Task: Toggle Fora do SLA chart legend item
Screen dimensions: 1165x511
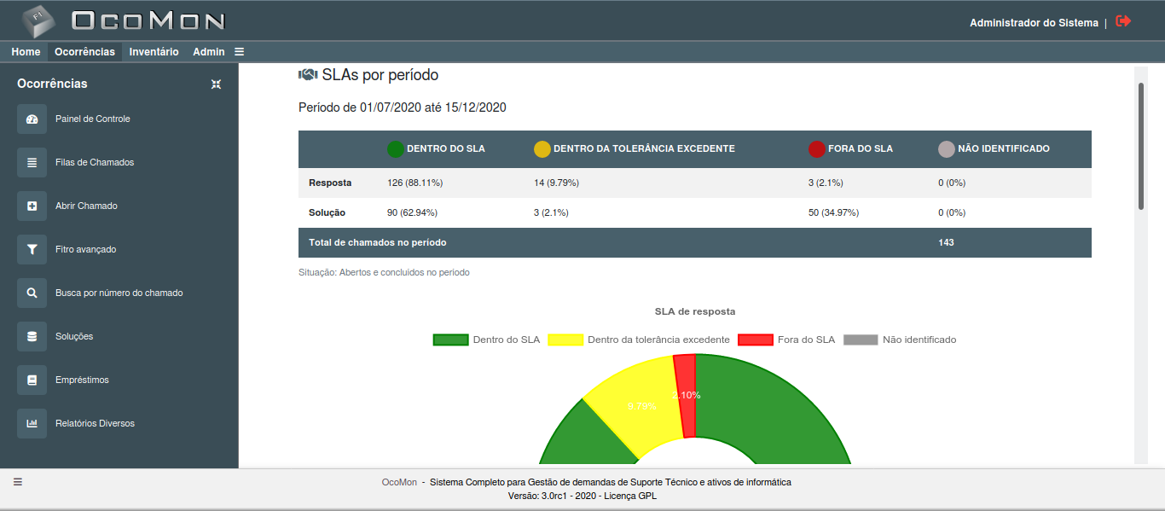Action: 786,340
